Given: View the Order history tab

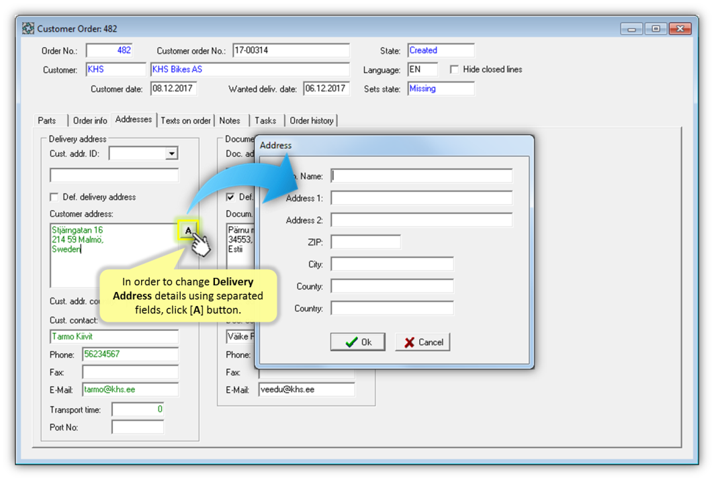Looking at the screenshot, I should tap(312, 121).
